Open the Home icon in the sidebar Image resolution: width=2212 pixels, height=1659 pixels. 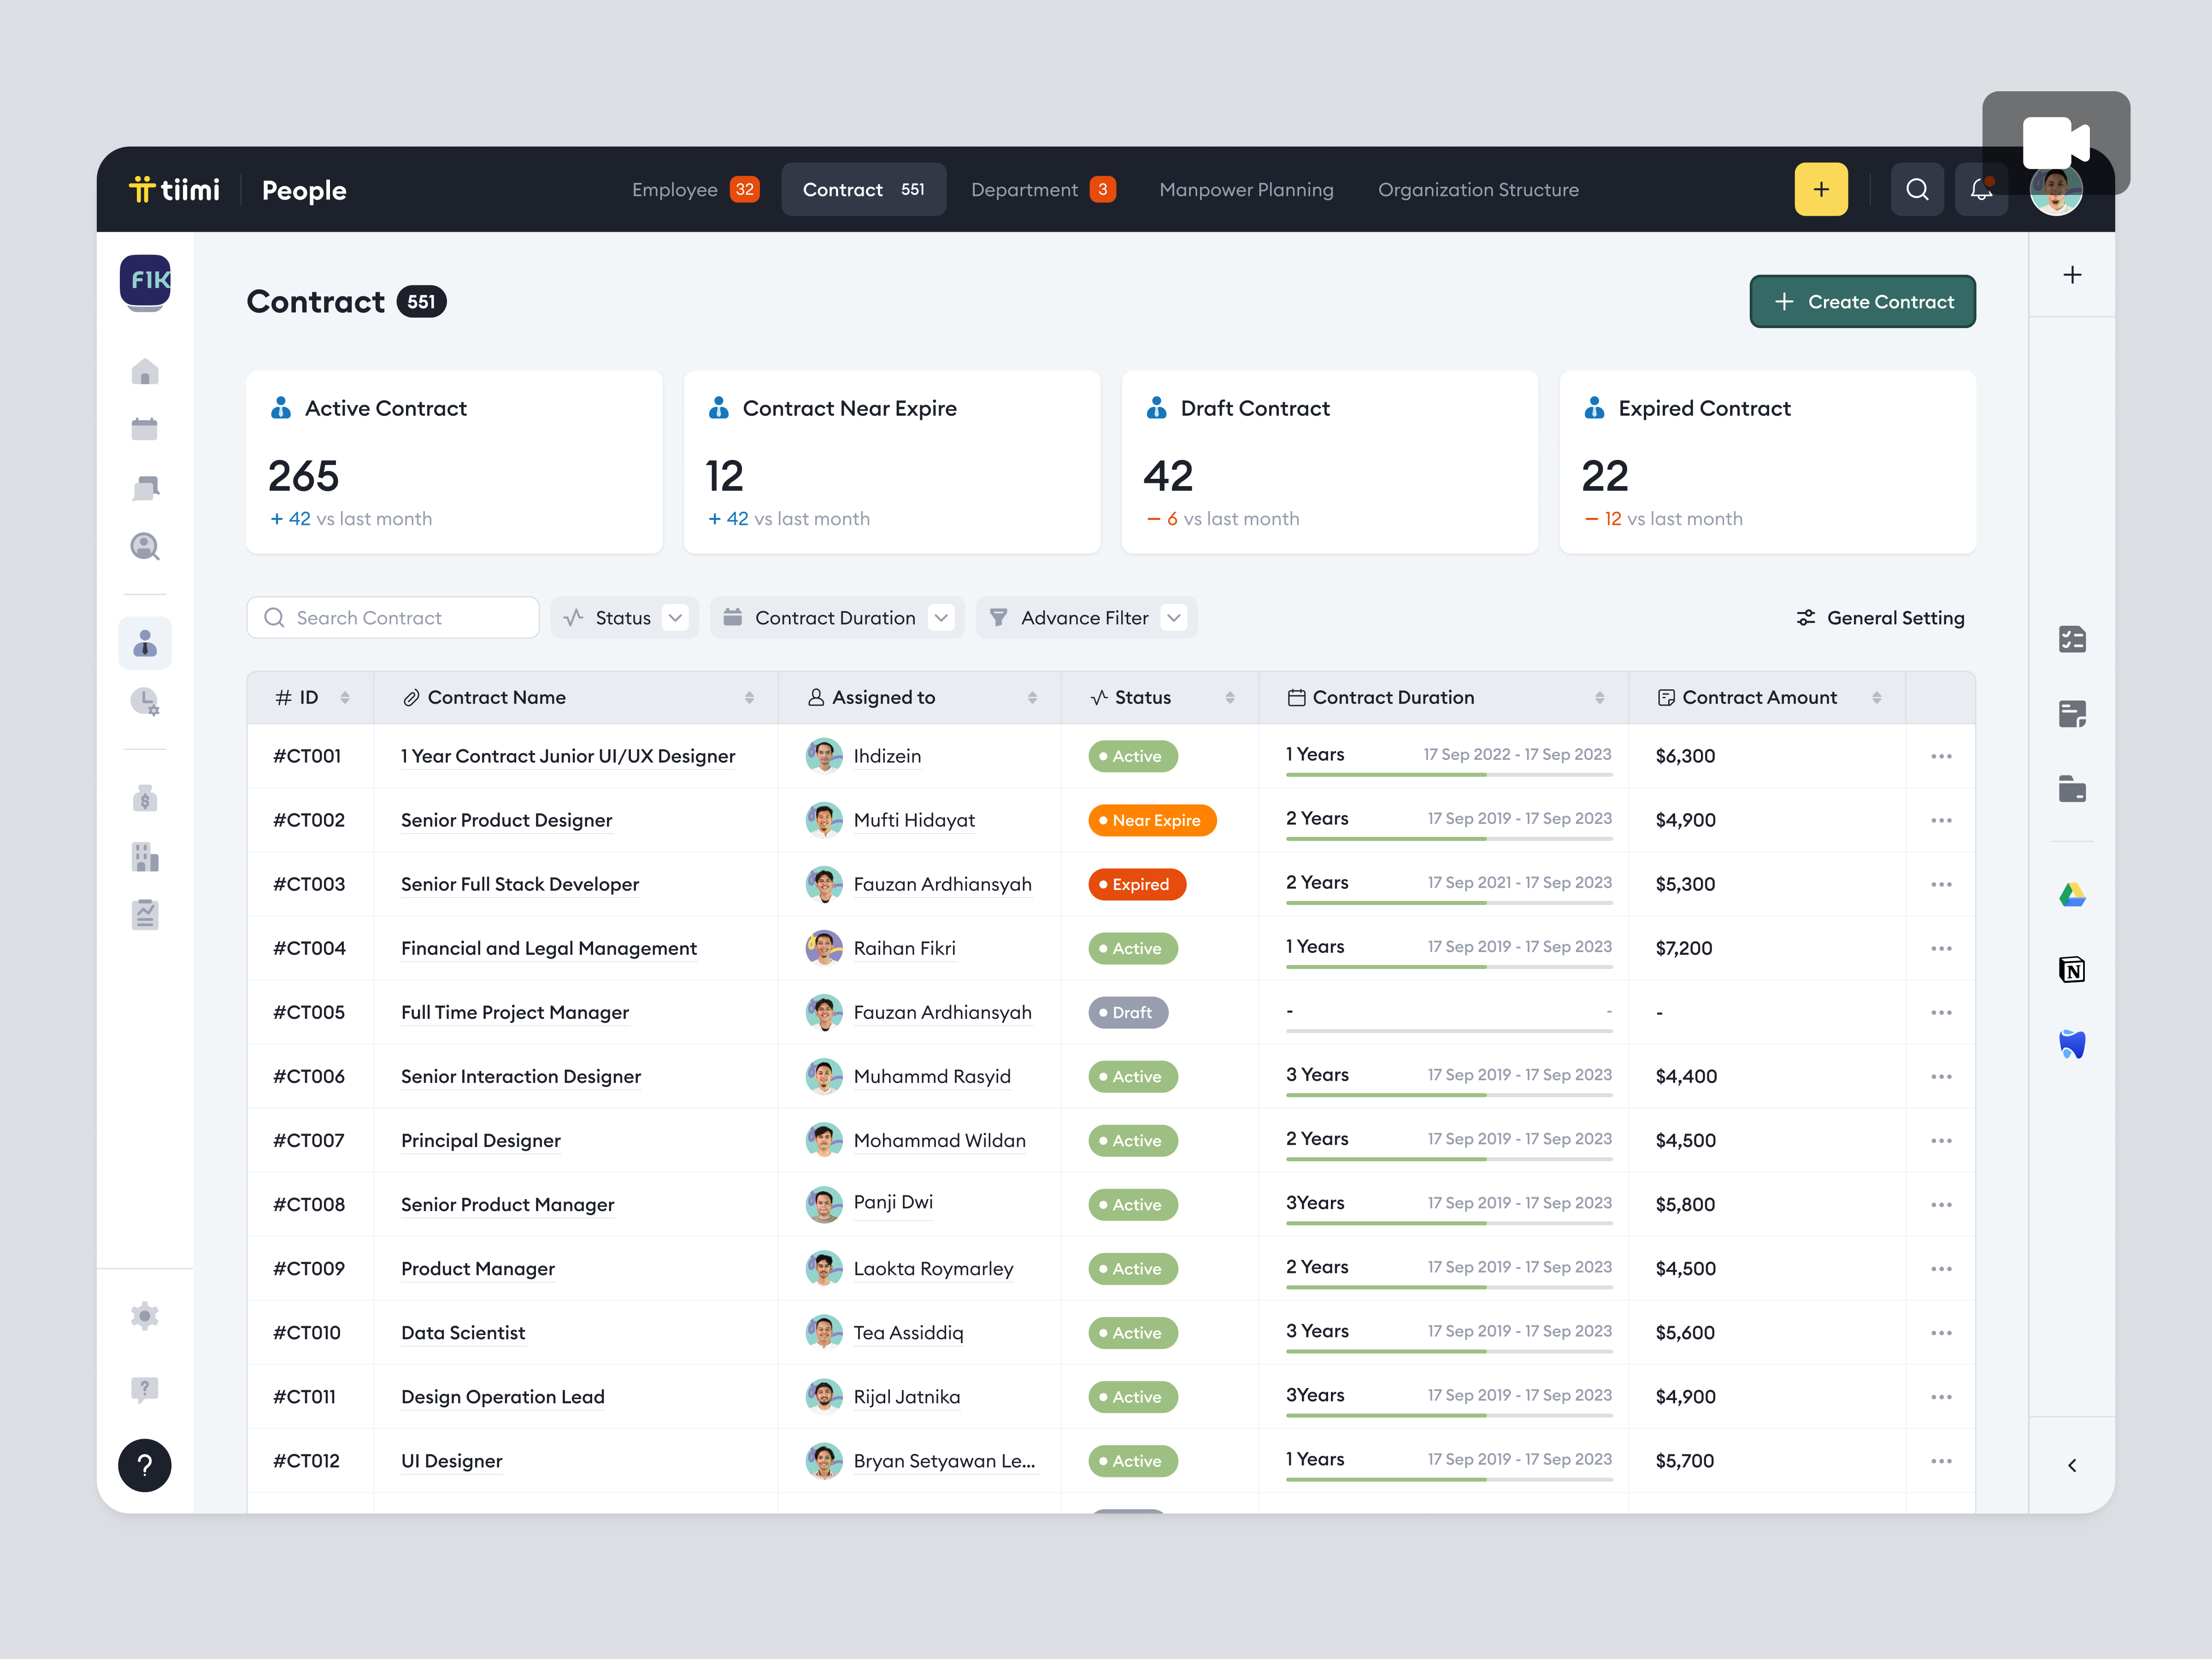point(145,371)
